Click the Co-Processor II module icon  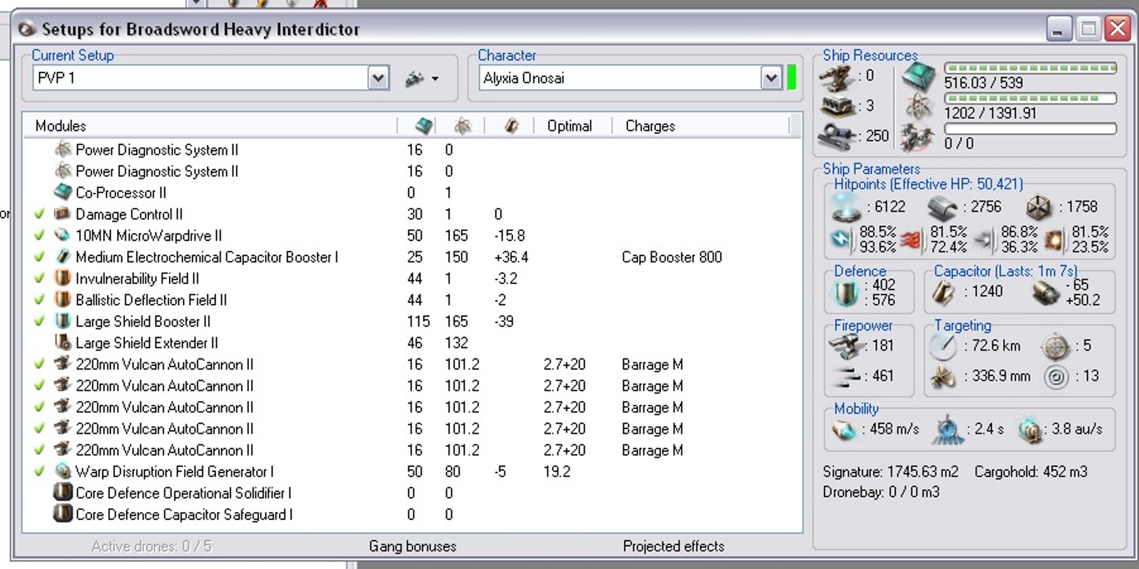click(62, 192)
